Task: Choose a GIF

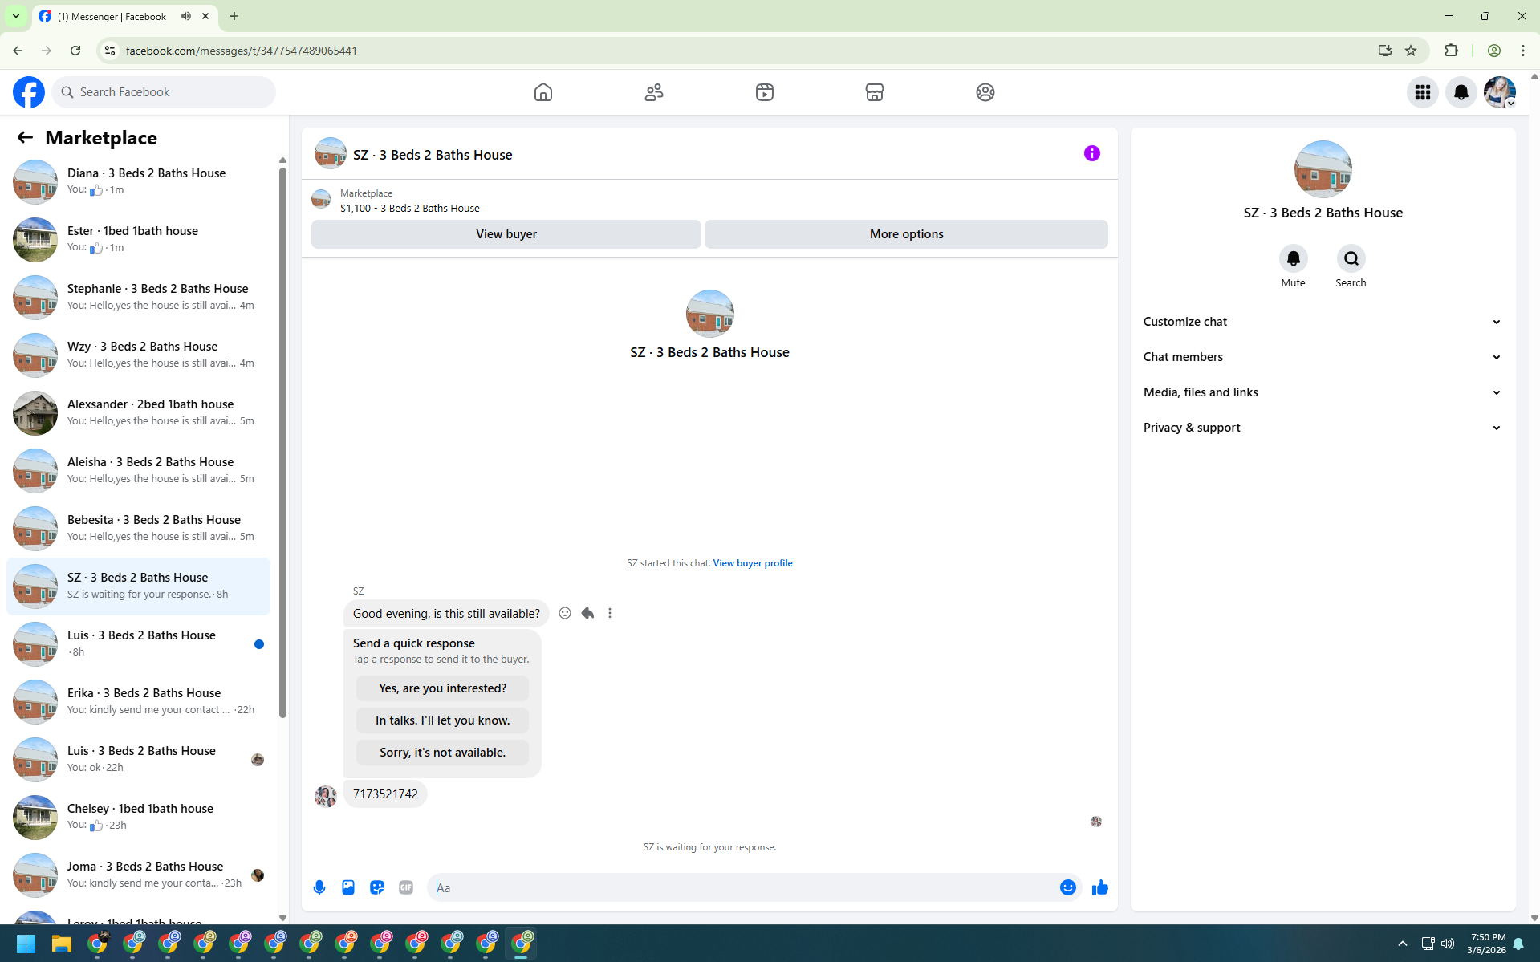Action: tap(406, 887)
